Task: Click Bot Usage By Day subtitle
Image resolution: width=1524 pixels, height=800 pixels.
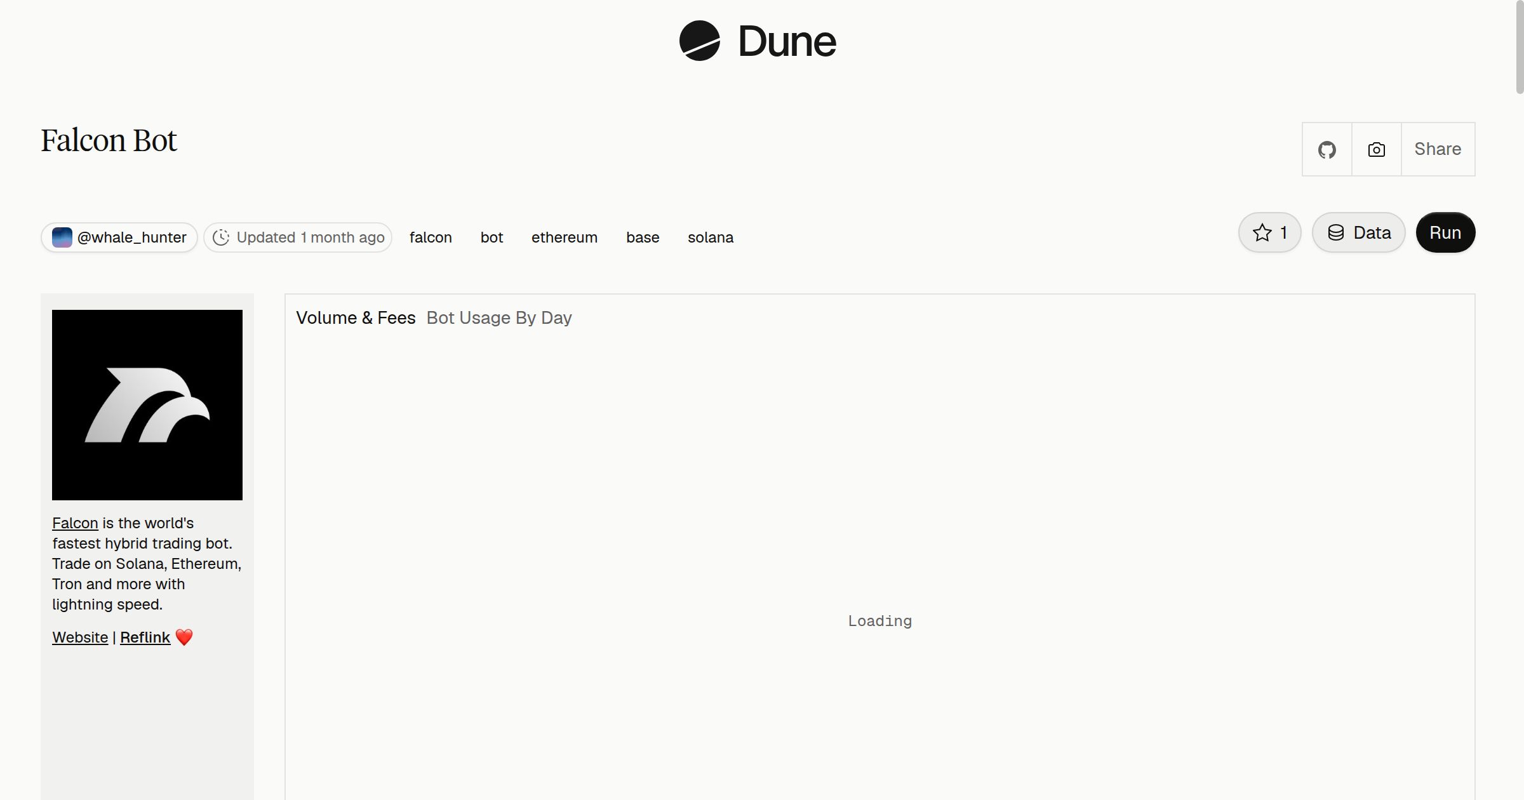Action: click(499, 317)
